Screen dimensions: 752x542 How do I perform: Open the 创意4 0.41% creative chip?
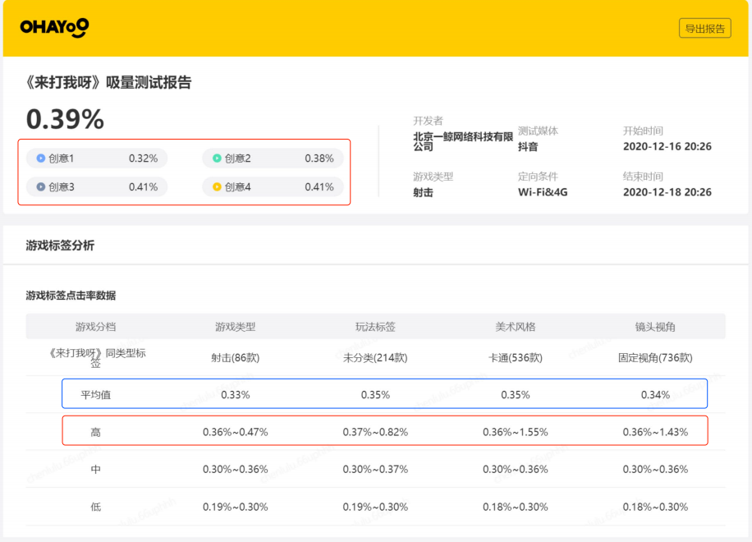coord(273,187)
